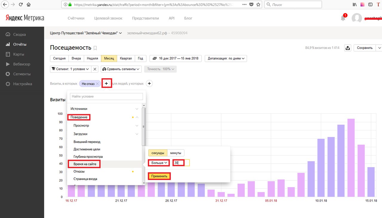Open the API link
Viewport: 382px width, 218px height.
pyautogui.click(x=172, y=18)
